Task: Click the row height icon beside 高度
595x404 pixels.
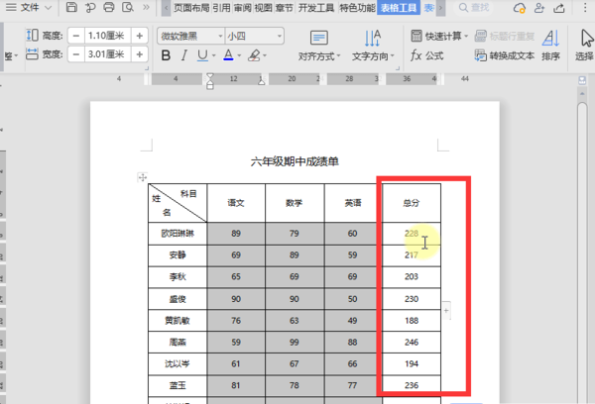Action: click(33, 36)
